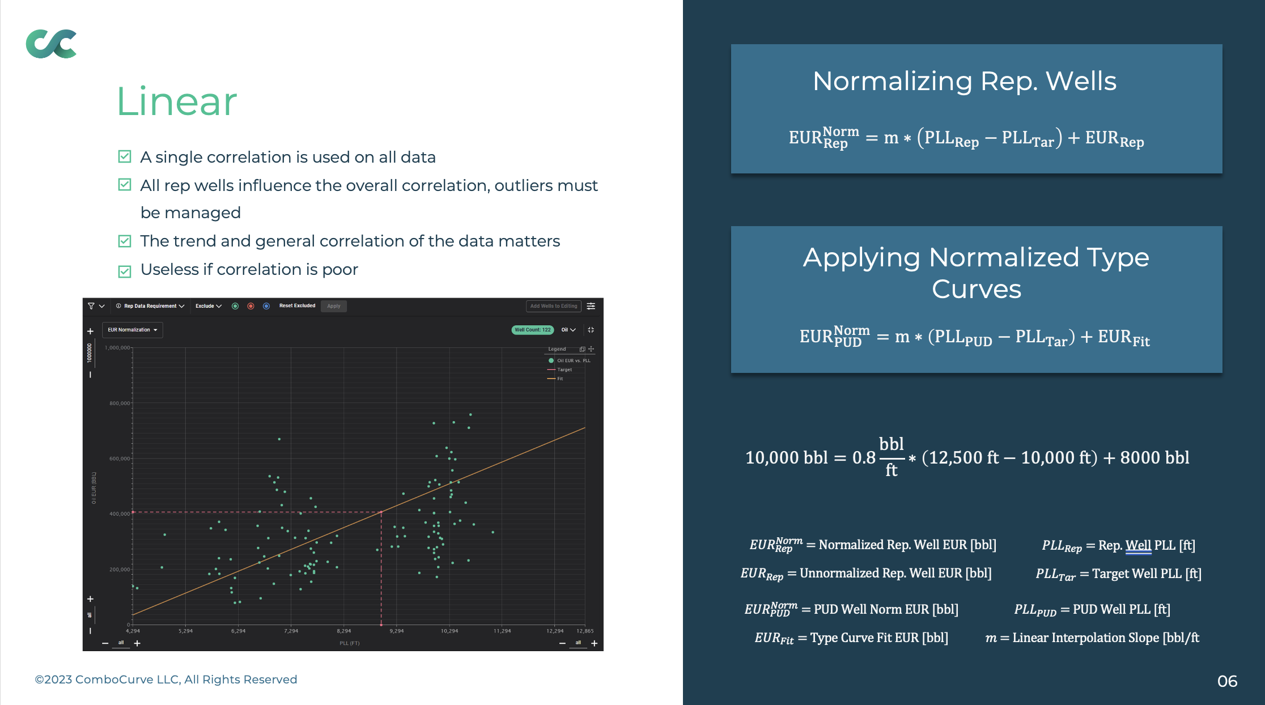1265x705 pixels.
Task: Click the ComboCurve logo
Action: tap(51, 44)
